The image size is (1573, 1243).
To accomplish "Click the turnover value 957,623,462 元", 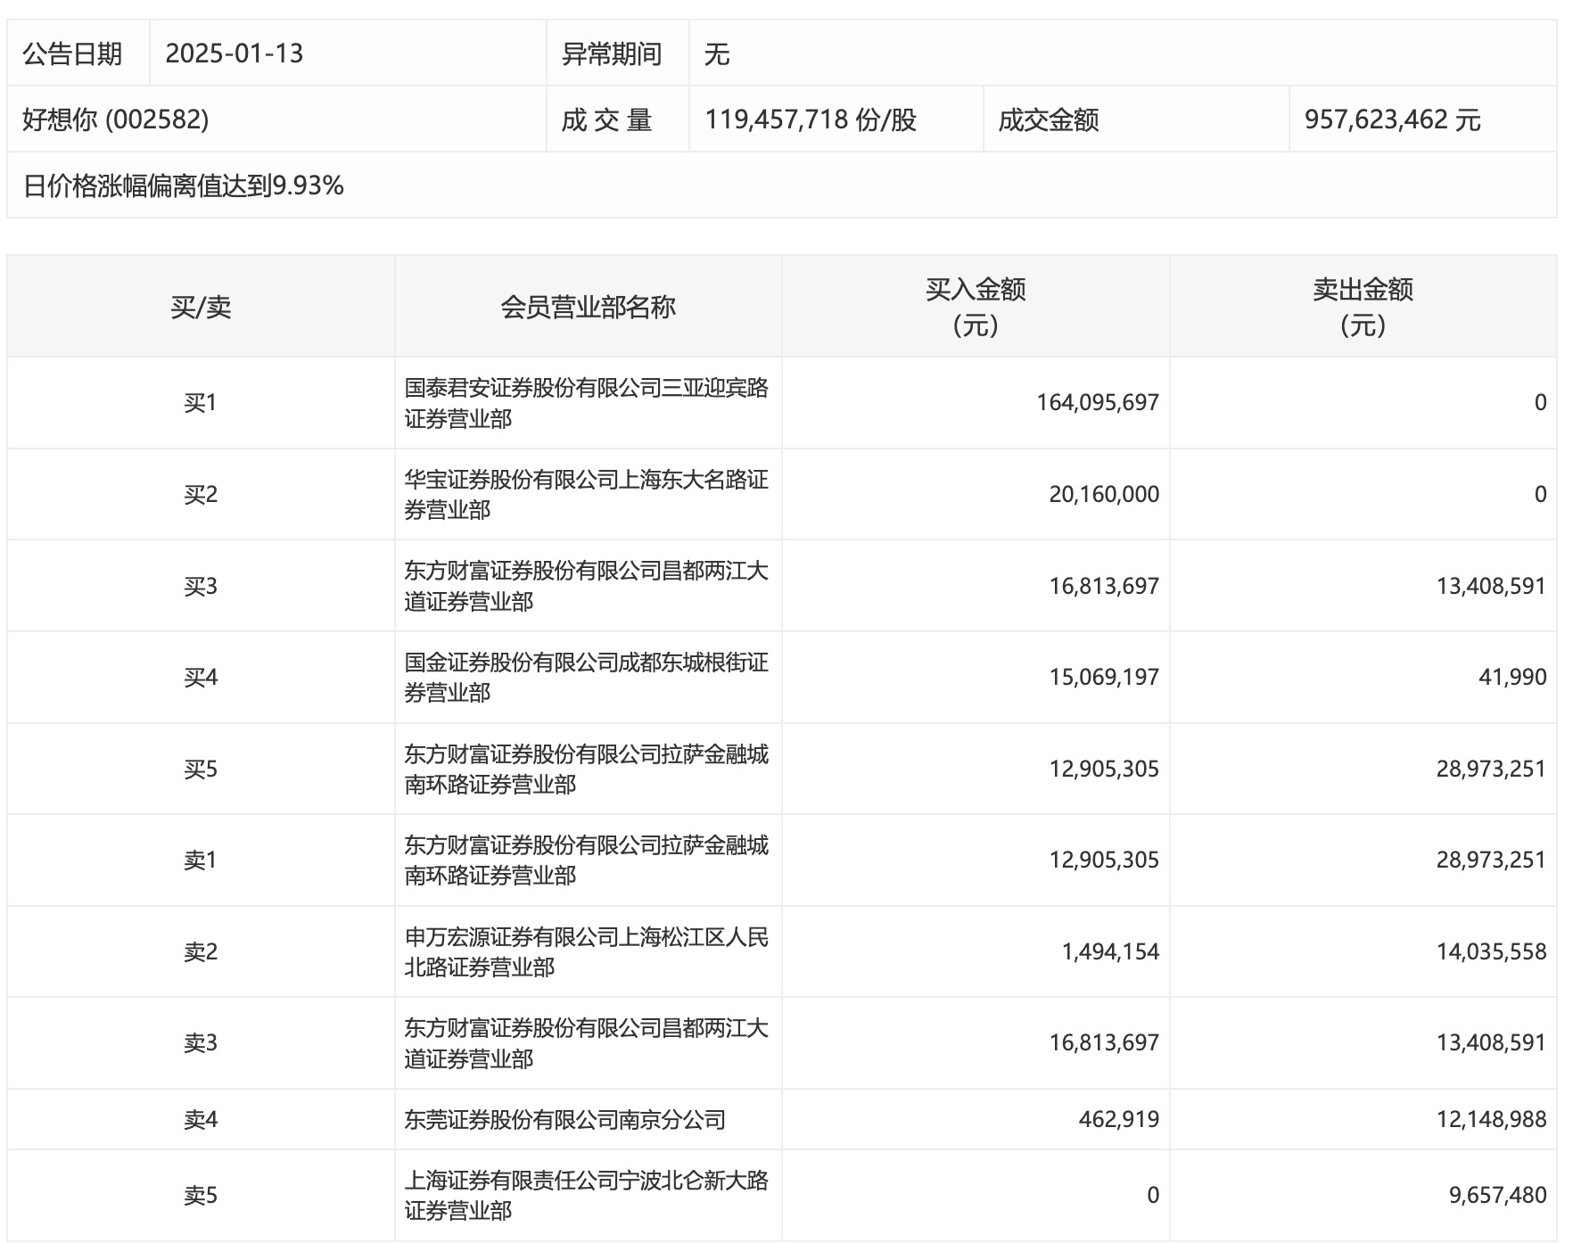I will [x=1392, y=119].
